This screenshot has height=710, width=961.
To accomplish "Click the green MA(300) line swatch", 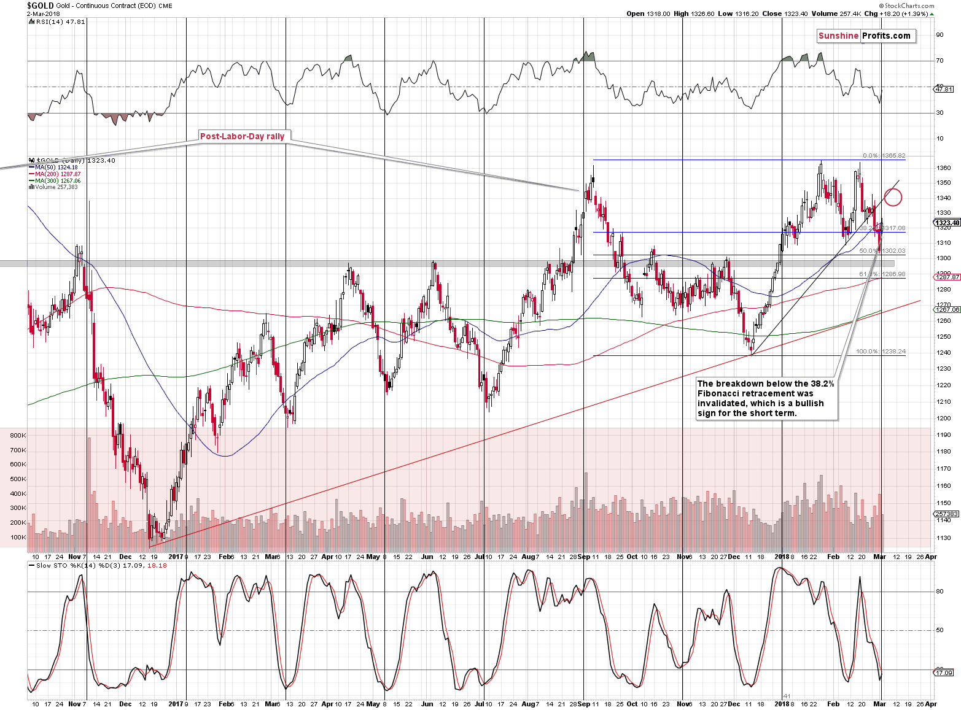I will coord(32,181).
